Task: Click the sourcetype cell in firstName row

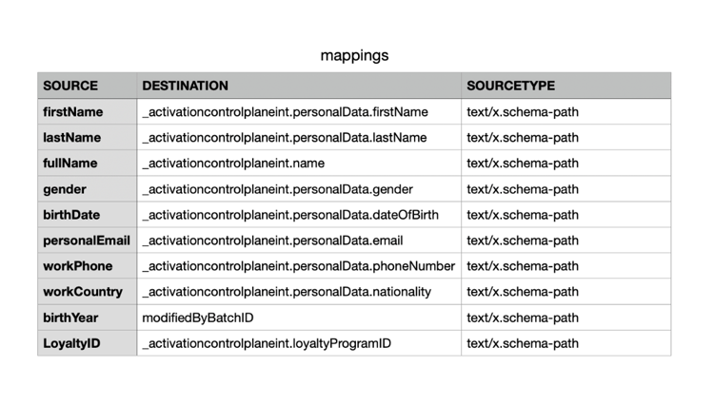Action: click(x=566, y=112)
